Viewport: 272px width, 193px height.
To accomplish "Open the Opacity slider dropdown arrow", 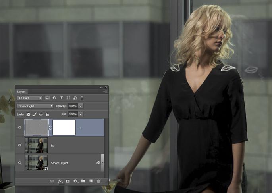I will click(x=81, y=106).
